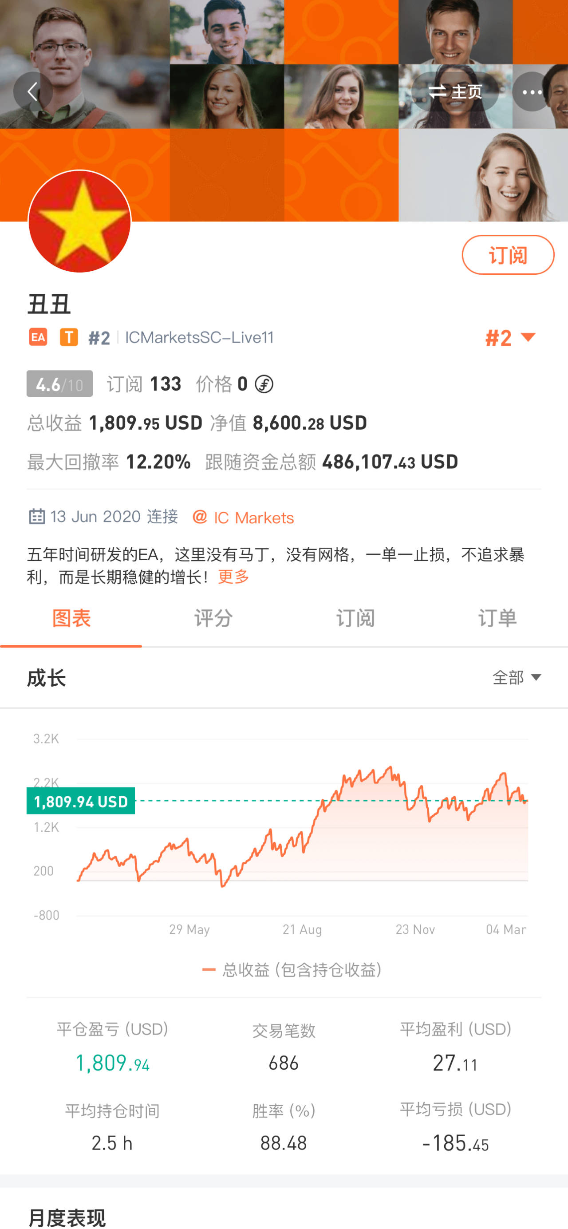The height and width of the screenshot is (1229, 568).
Task: Tap the T trader badge icon
Action: point(69,337)
